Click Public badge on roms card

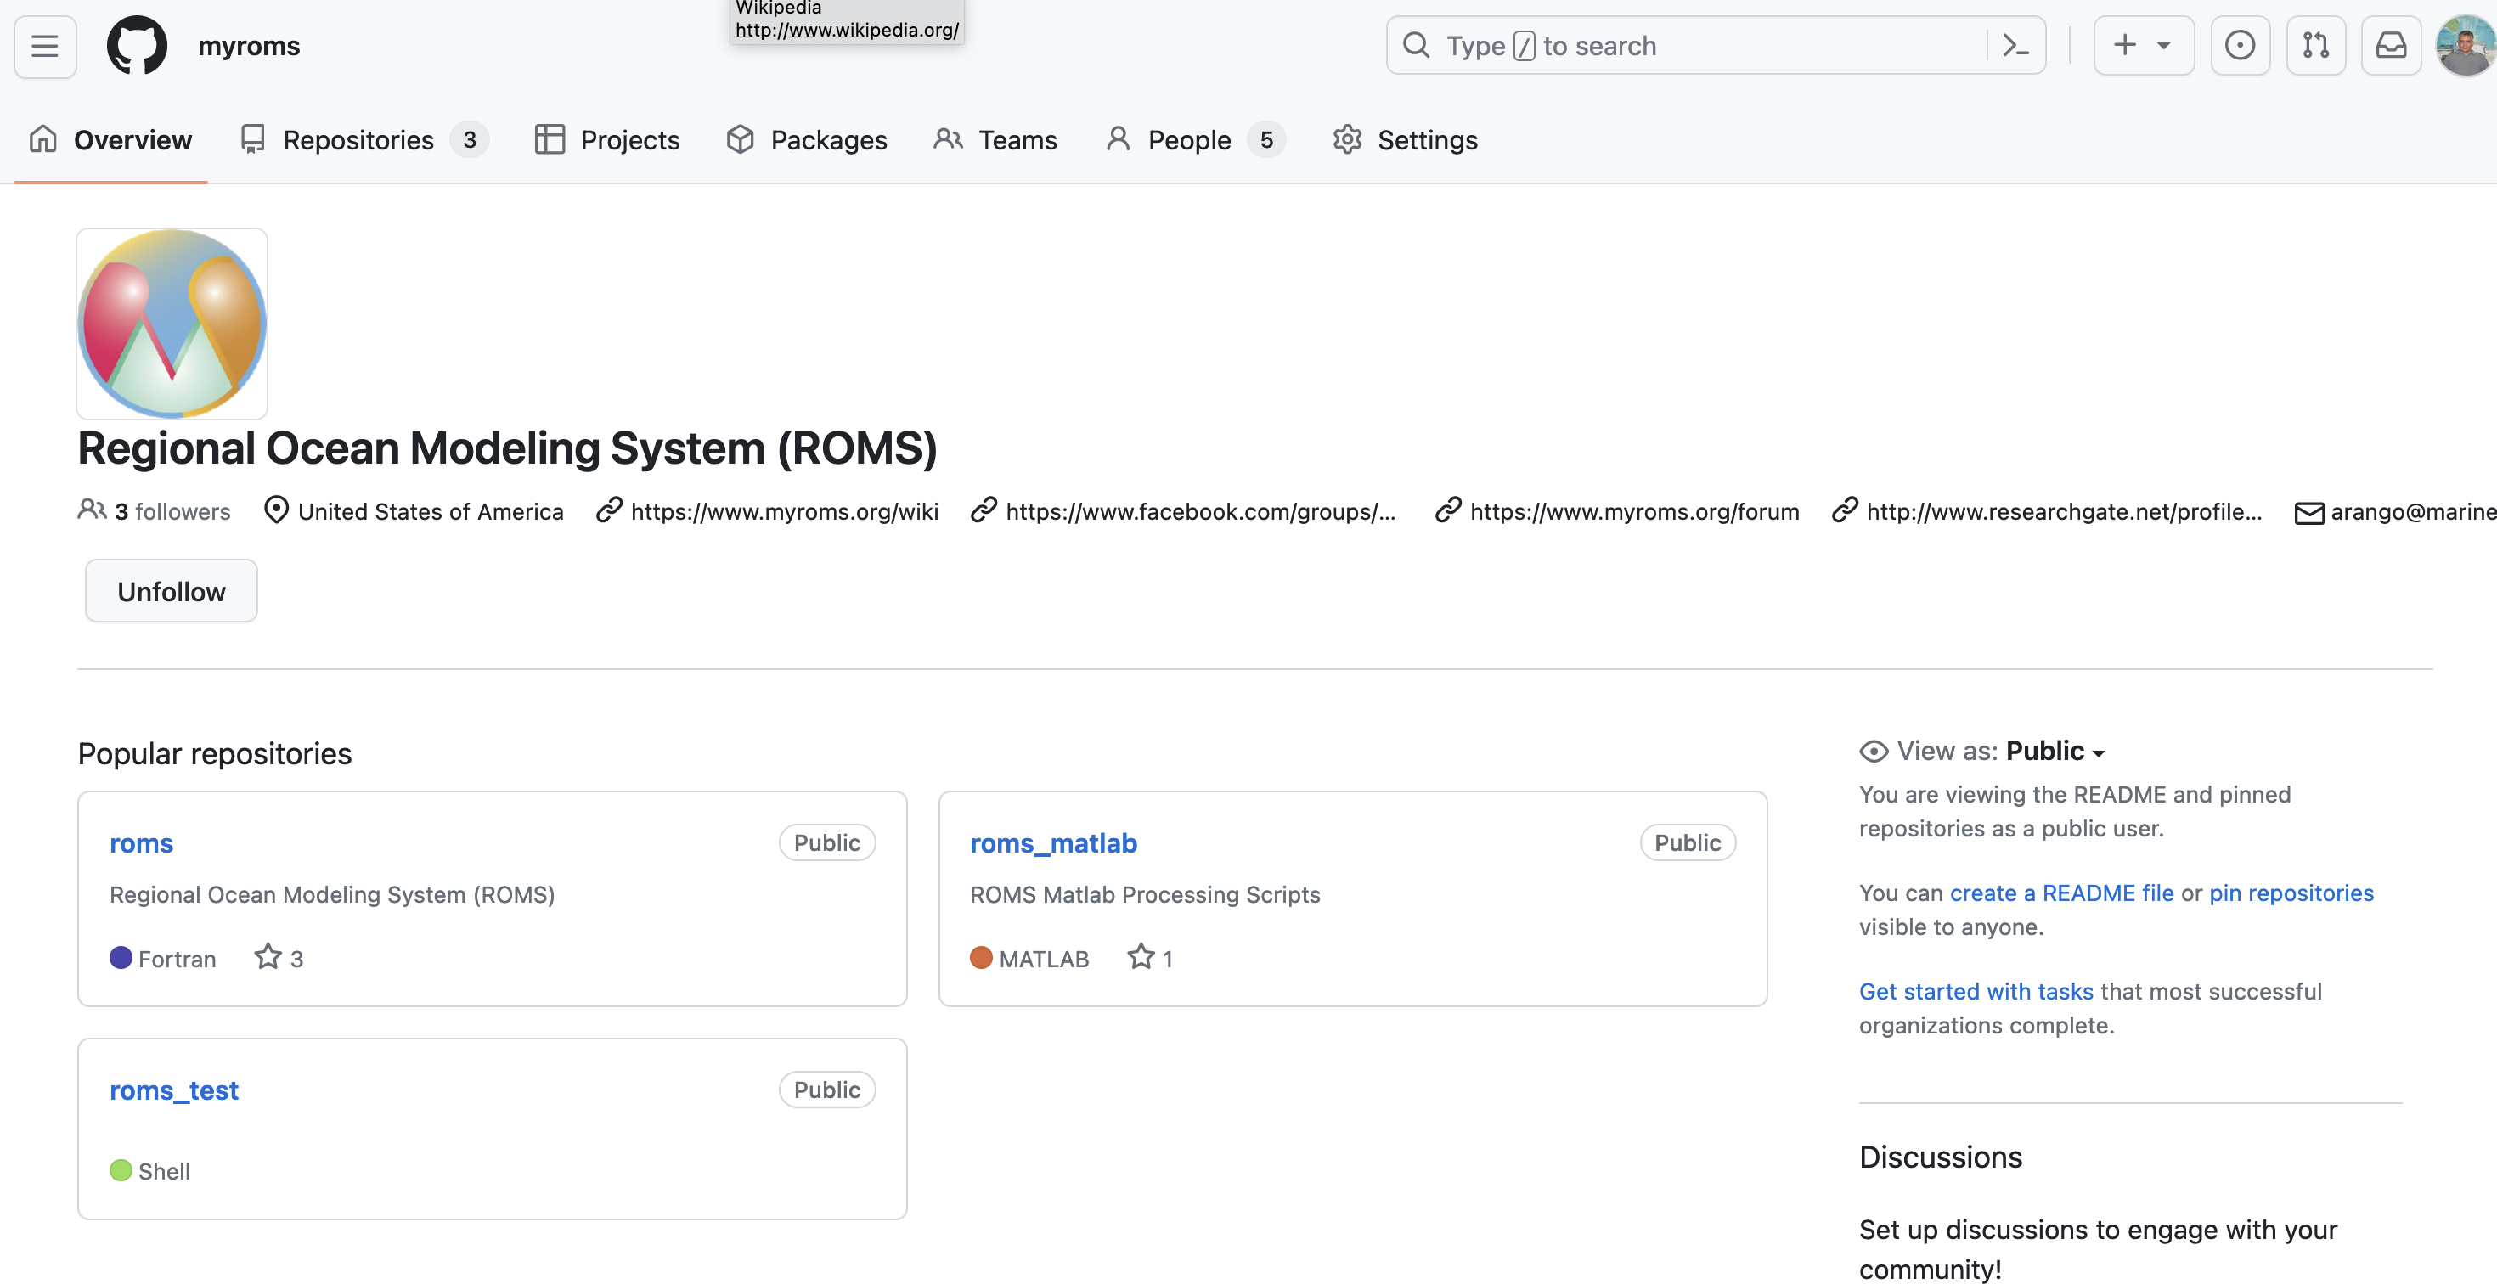827,842
